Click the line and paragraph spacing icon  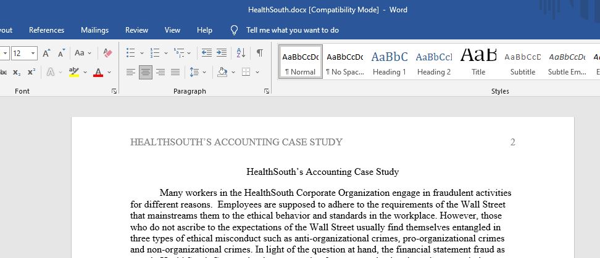pos(194,72)
